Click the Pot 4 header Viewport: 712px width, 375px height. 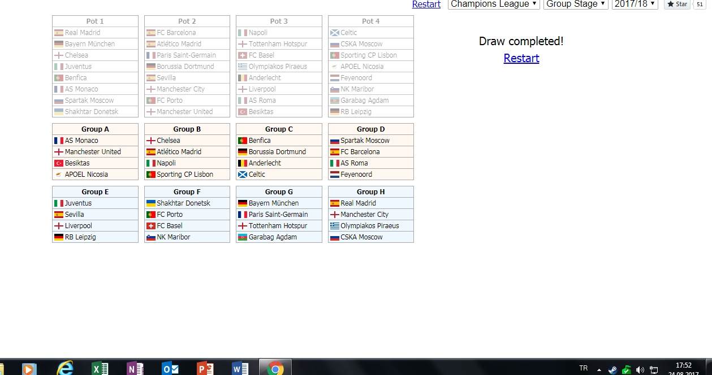(371, 21)
